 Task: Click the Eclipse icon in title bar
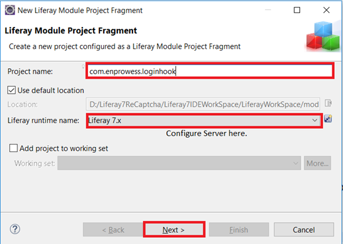(x=10, y=10)
